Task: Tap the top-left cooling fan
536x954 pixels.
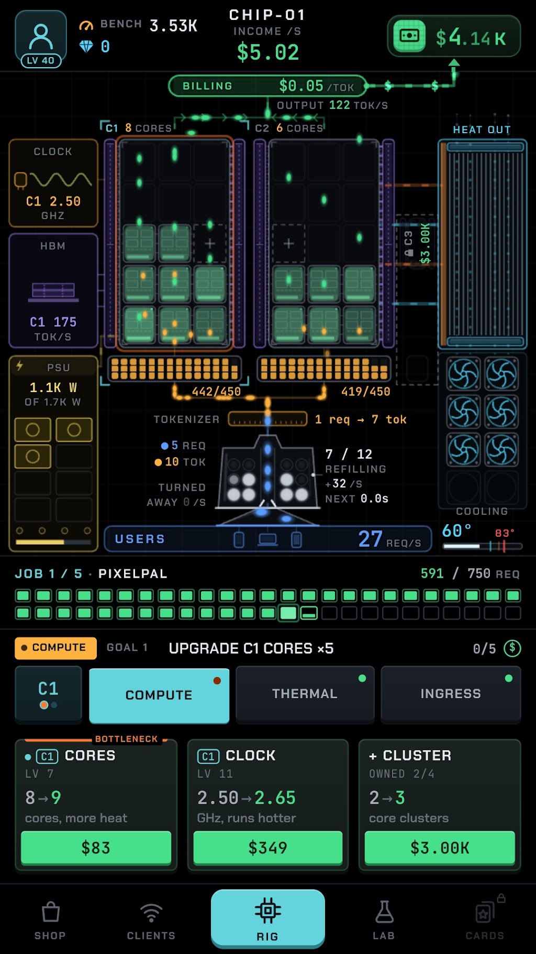Action: coord(463,374)
